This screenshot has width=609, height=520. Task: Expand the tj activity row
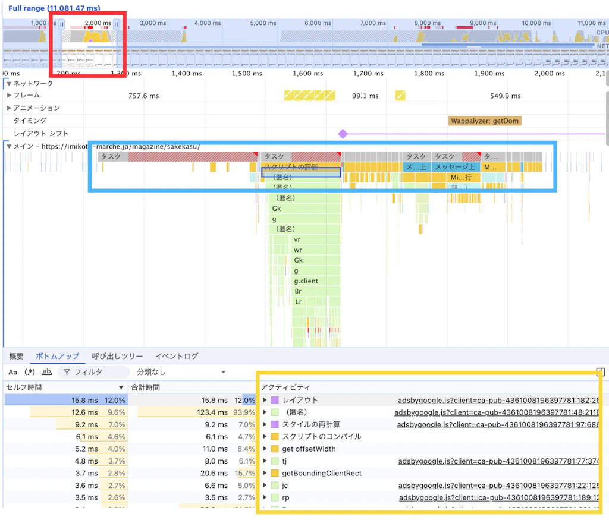click(265, 461)
